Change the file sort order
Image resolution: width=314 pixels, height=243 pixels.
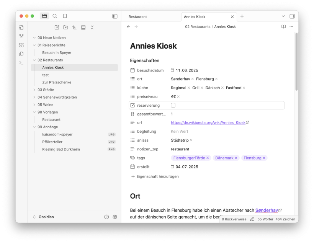point(74,28)
